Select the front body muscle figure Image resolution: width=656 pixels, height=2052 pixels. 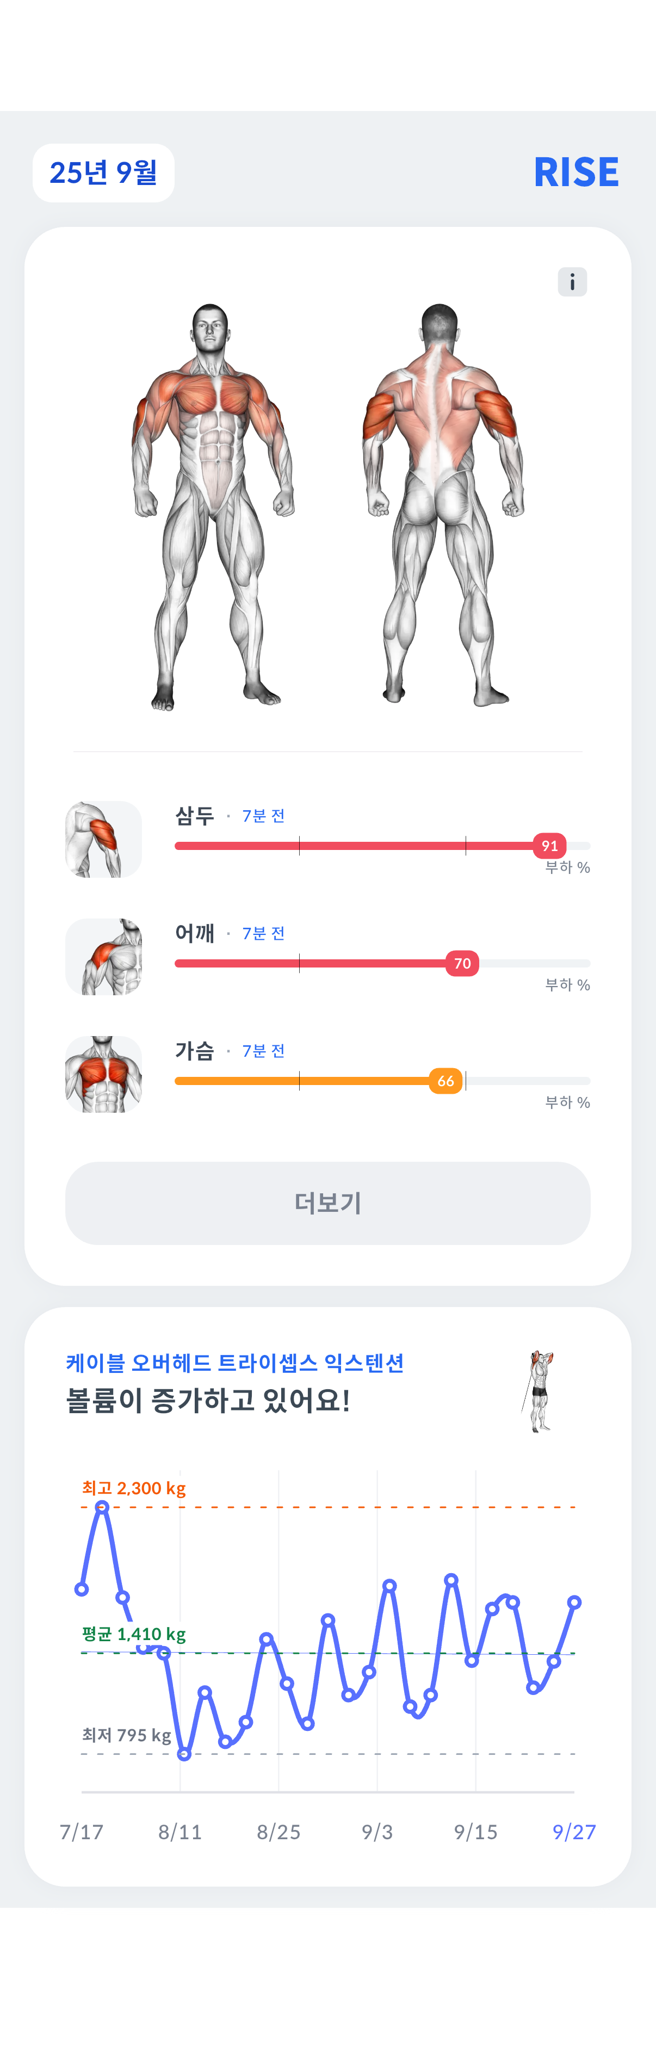(x=213, y=506)
